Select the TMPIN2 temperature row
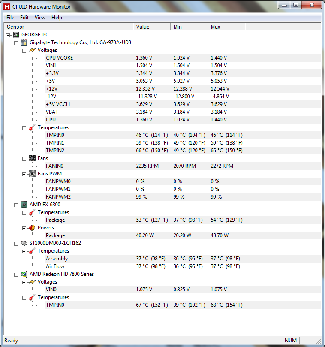Screen dimensions: 325x347 pyautogui.click(x=183, y=151)
